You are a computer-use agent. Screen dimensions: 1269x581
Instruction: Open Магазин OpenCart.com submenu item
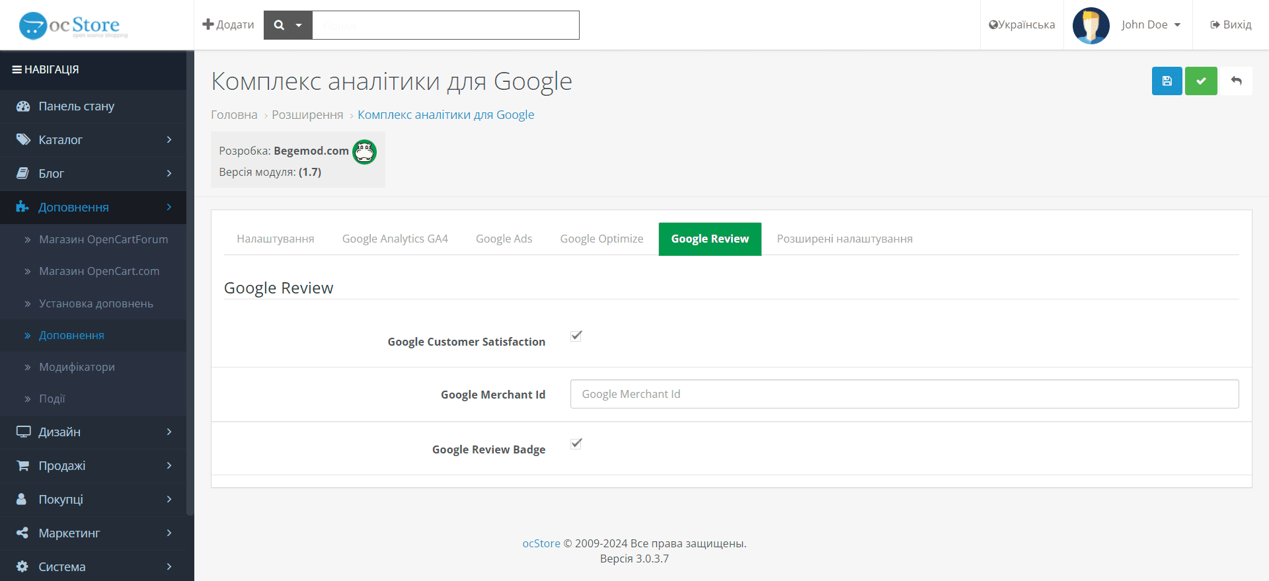[x=93, y=271]
